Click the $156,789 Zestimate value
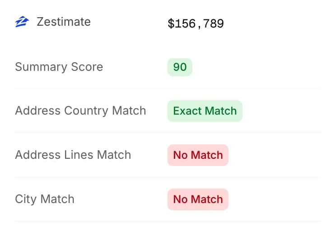Screen dimensions: 335x231 [195, 23]
